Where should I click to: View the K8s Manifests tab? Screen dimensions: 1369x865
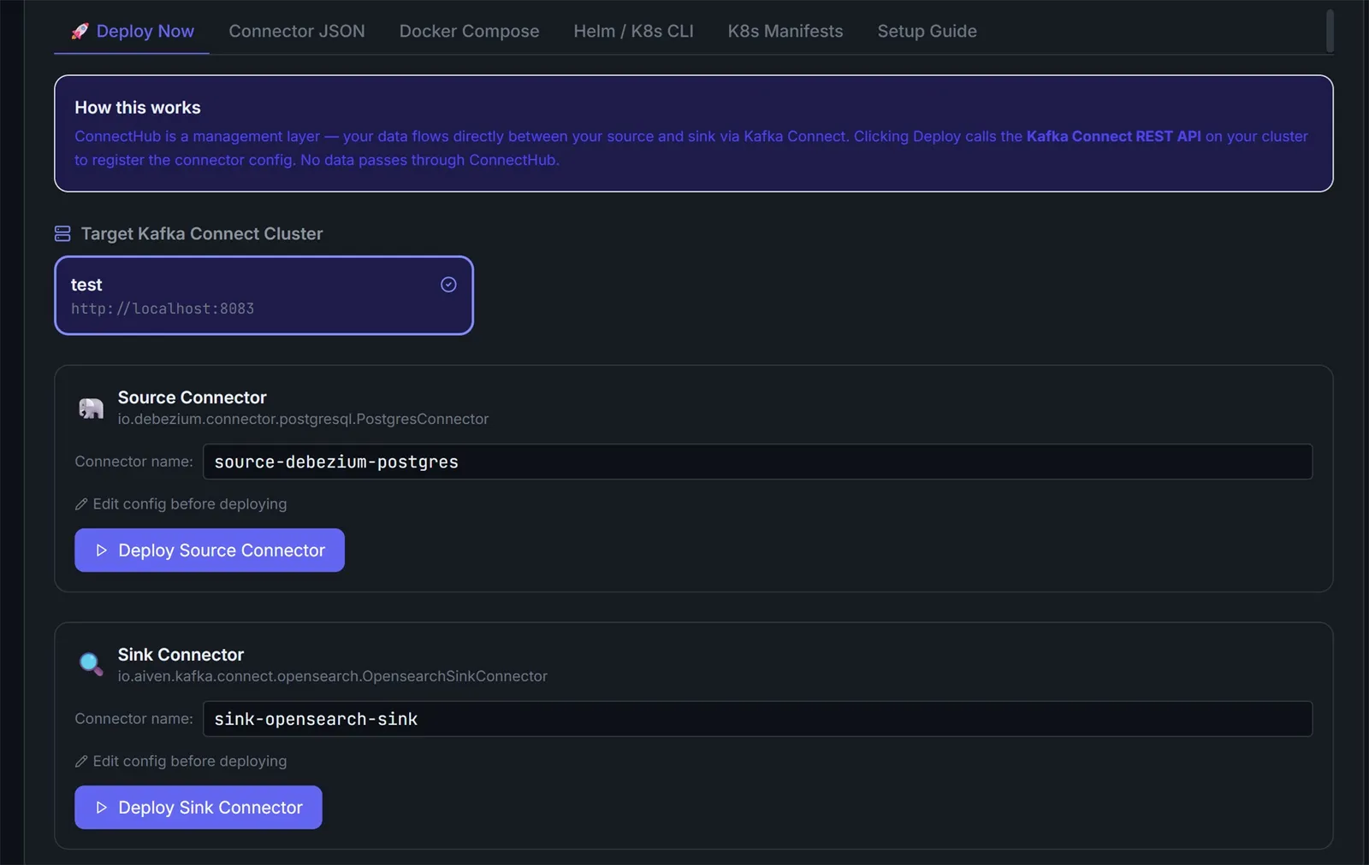[785, 31]
